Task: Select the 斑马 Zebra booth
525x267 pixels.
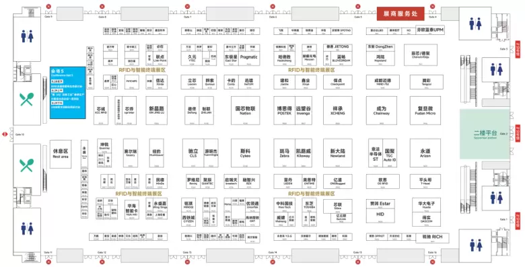Action: (x=284, y=153)
